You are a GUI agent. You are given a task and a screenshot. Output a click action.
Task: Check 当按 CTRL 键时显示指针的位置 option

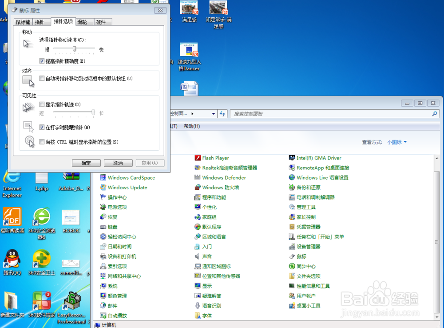click(42, 142)
